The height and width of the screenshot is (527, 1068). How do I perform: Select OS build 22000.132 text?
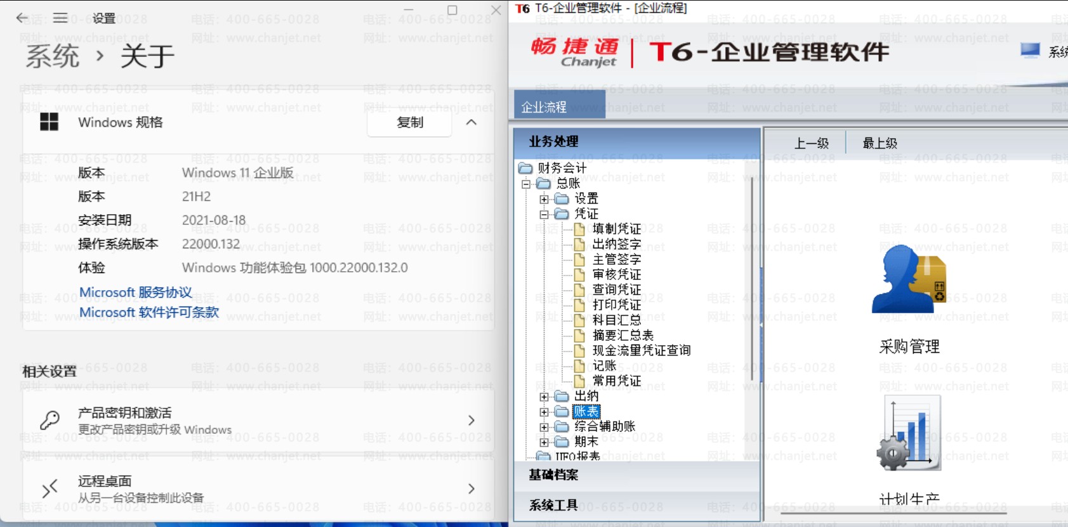coord(211,244)
